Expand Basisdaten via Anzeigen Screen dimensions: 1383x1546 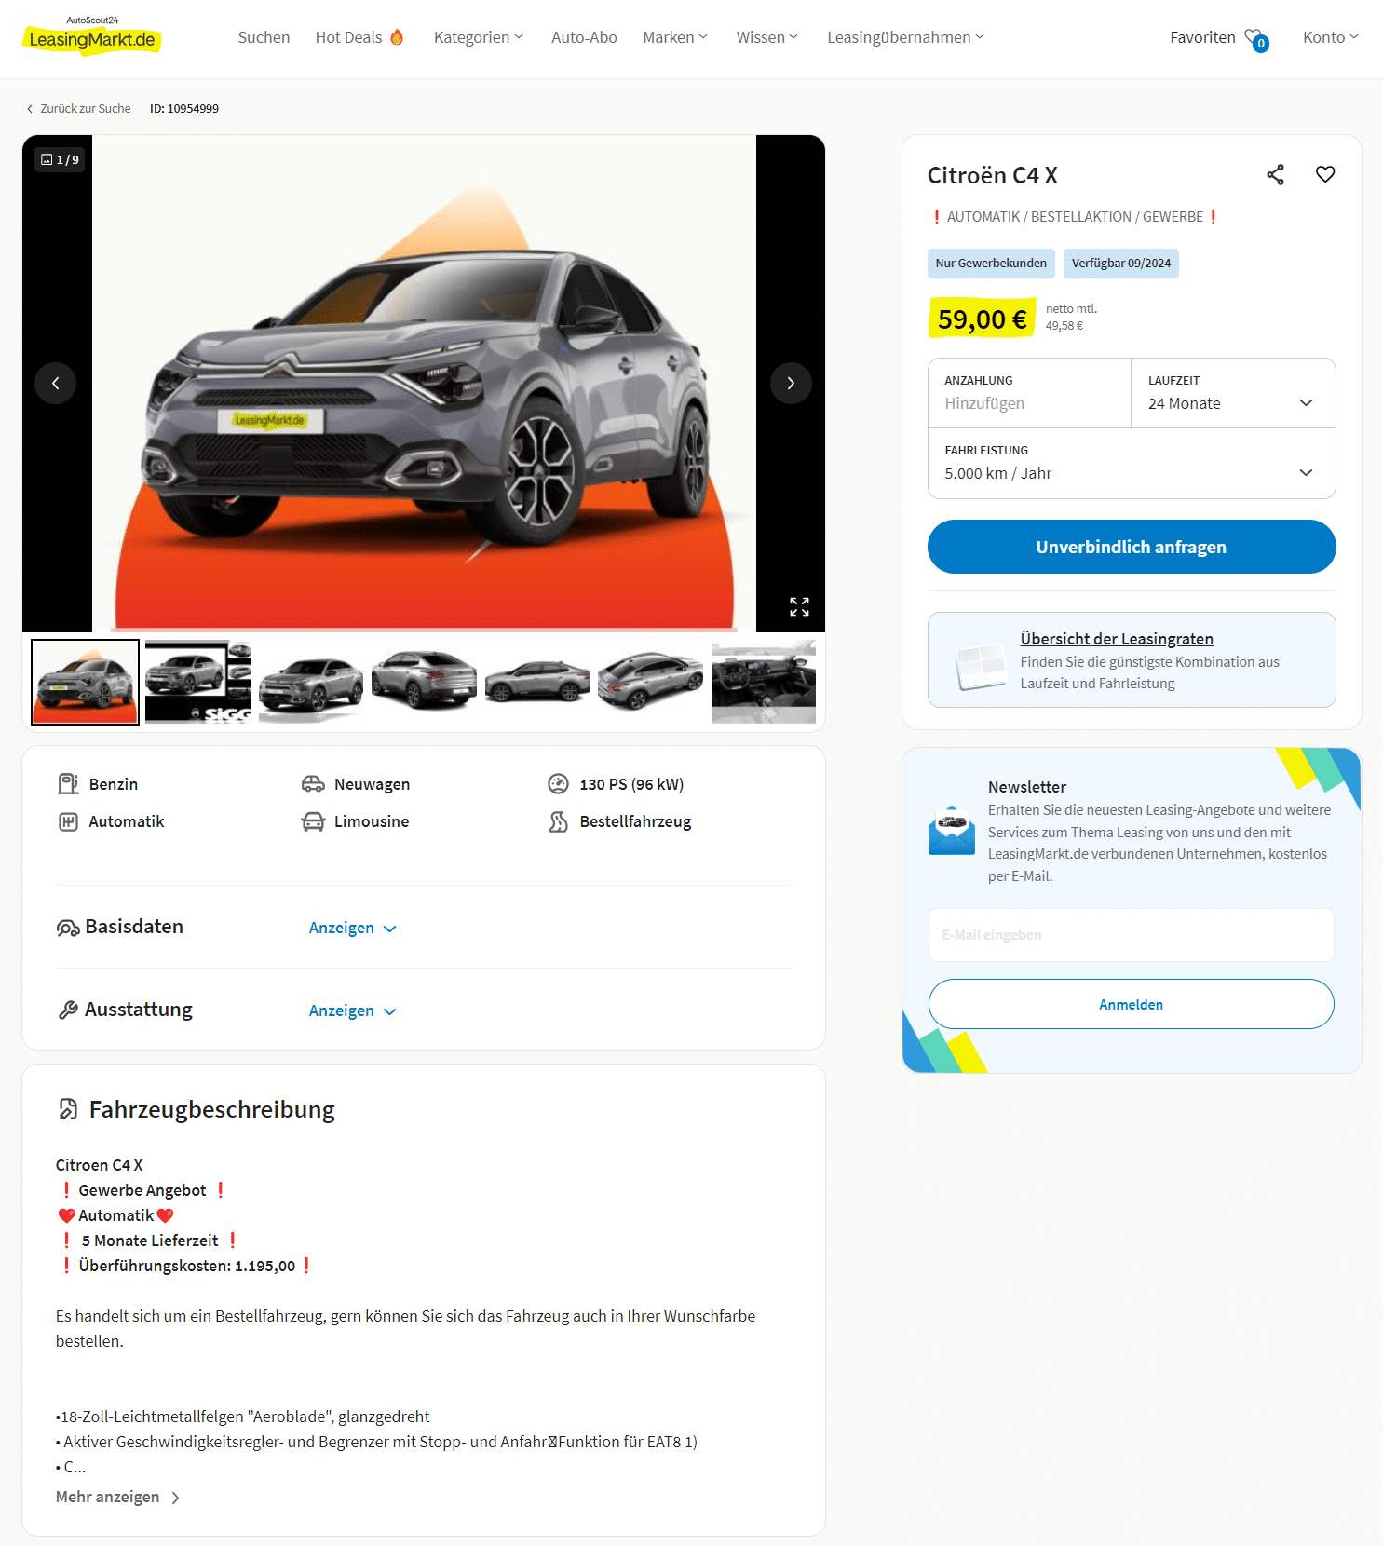pos(352,928)
